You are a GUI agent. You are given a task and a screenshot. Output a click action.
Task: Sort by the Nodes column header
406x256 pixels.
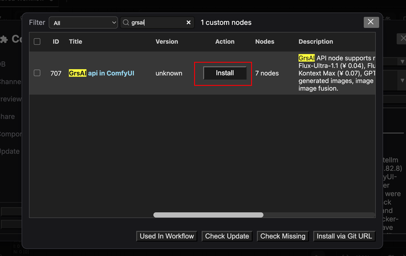pos(264,42)
